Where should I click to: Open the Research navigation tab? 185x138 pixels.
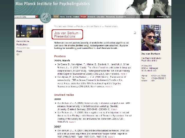point(91,17)
